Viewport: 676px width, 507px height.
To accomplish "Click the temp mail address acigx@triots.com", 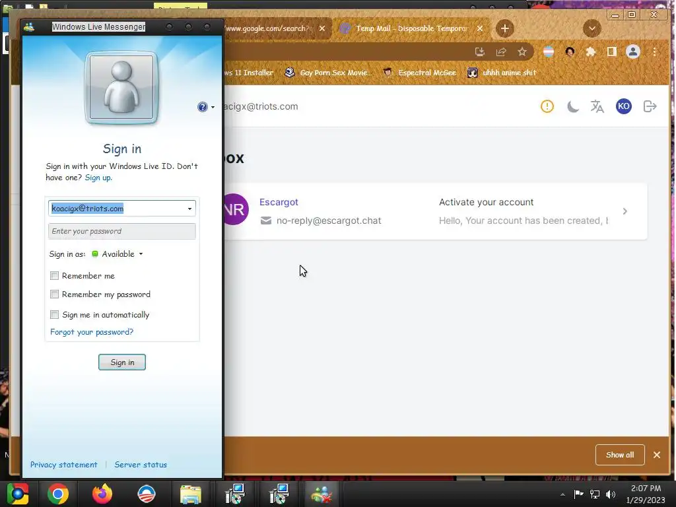I will pos(261,106).
